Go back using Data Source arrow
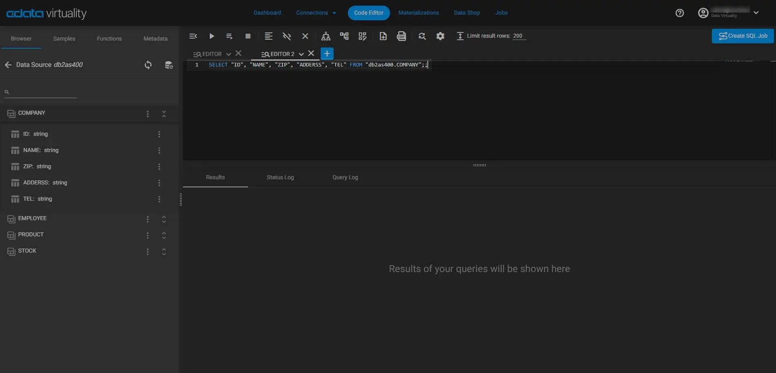This screenshot has width=776, height=373. coord(8,65)
